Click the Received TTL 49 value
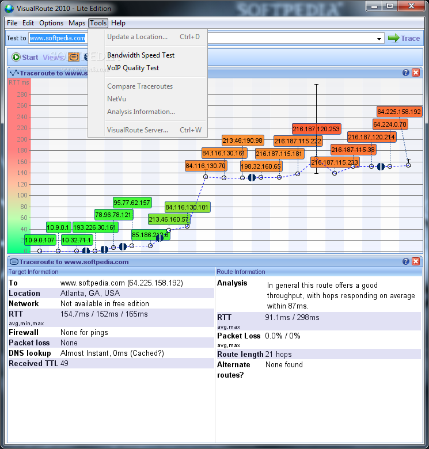The image size is (429, 449). pyautogui.click(x=64, y=364)
